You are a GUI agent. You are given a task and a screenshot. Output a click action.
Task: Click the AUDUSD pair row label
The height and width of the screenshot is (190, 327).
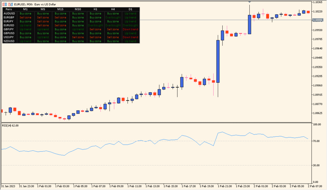click(x=9, y=13)
